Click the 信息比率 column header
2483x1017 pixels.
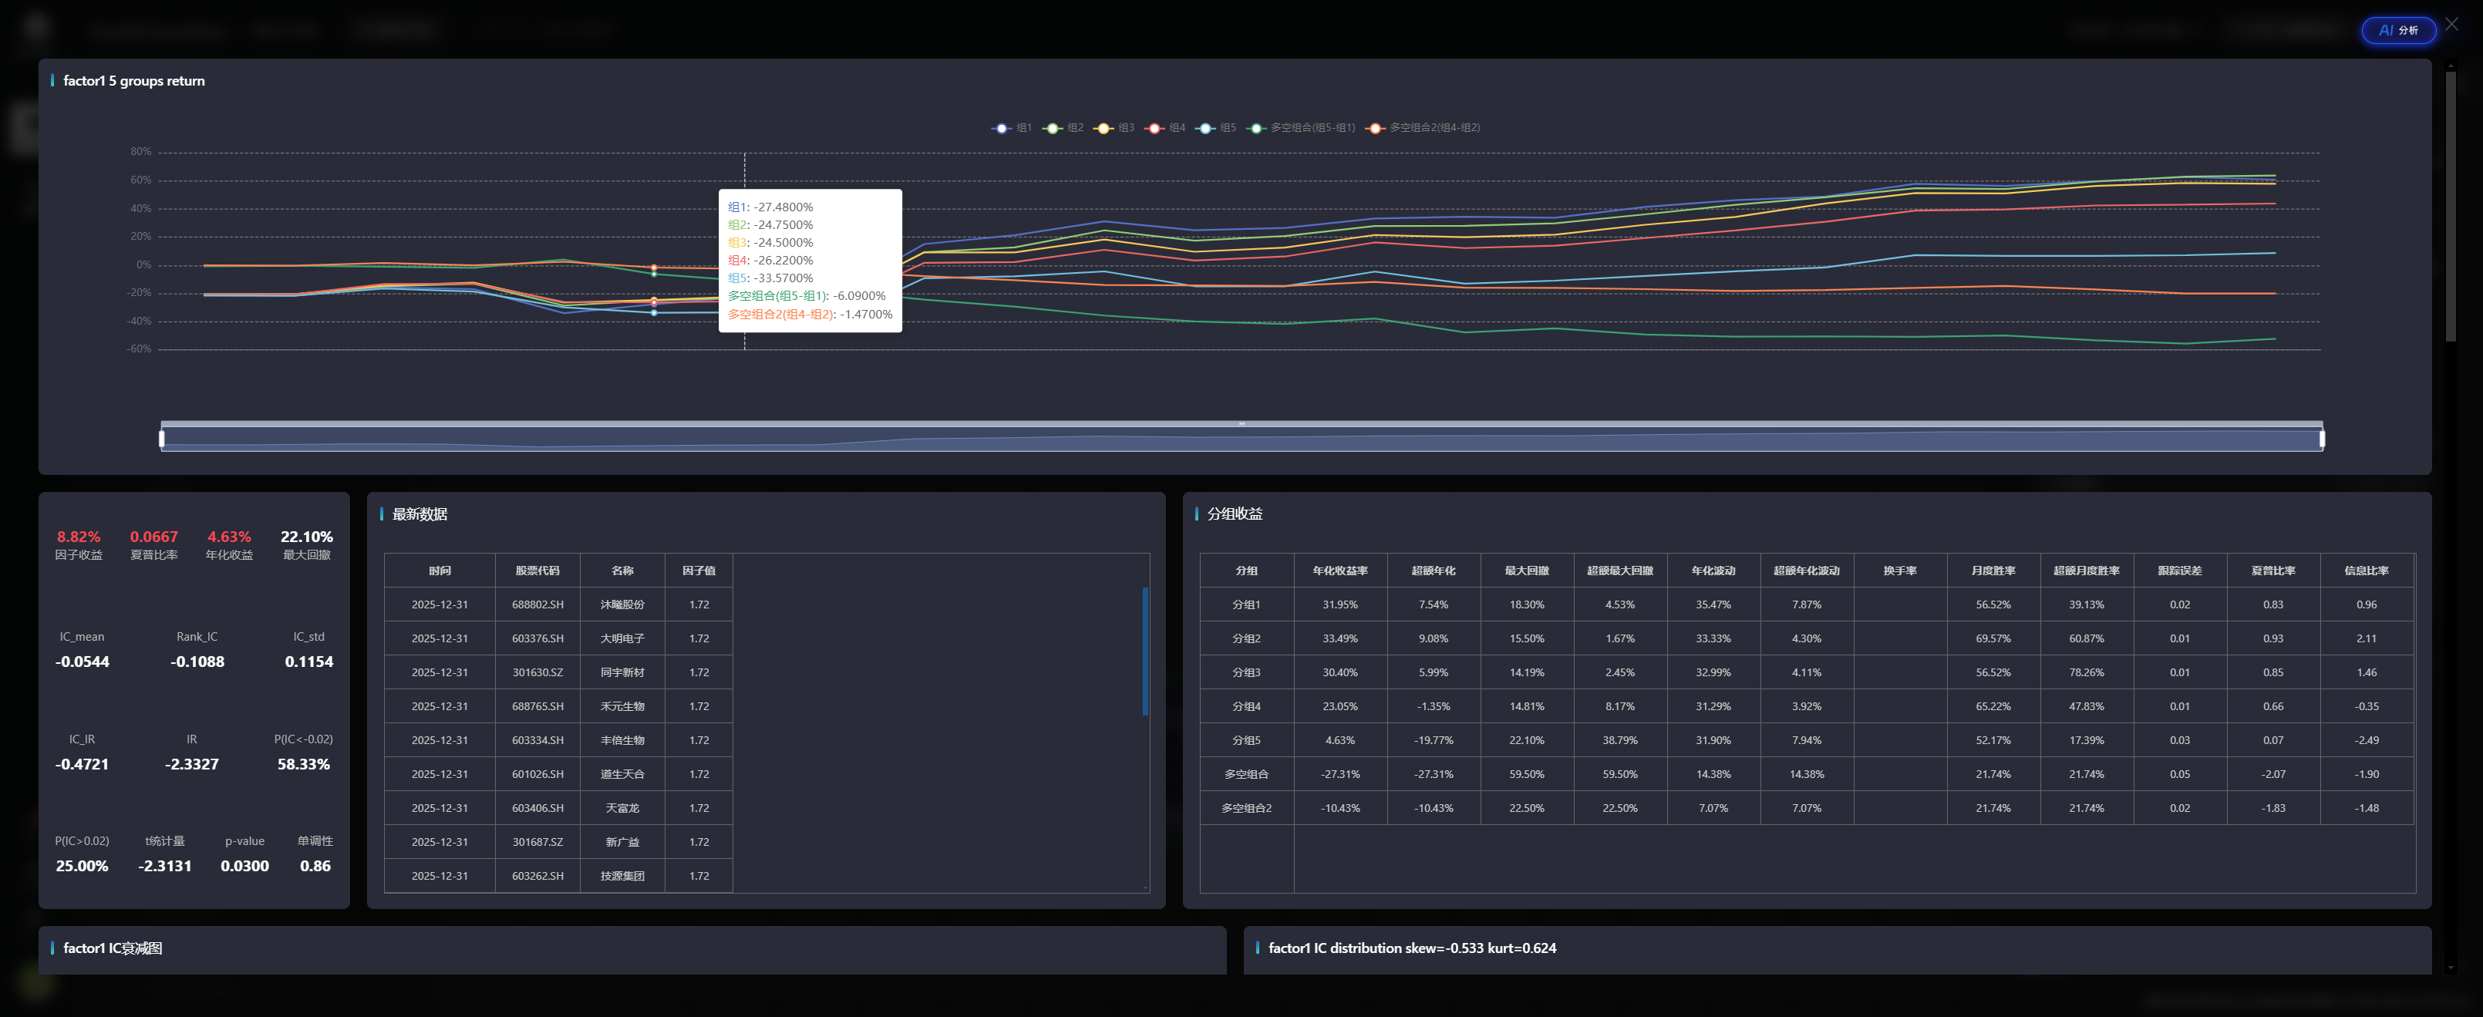pos(2366,571)
